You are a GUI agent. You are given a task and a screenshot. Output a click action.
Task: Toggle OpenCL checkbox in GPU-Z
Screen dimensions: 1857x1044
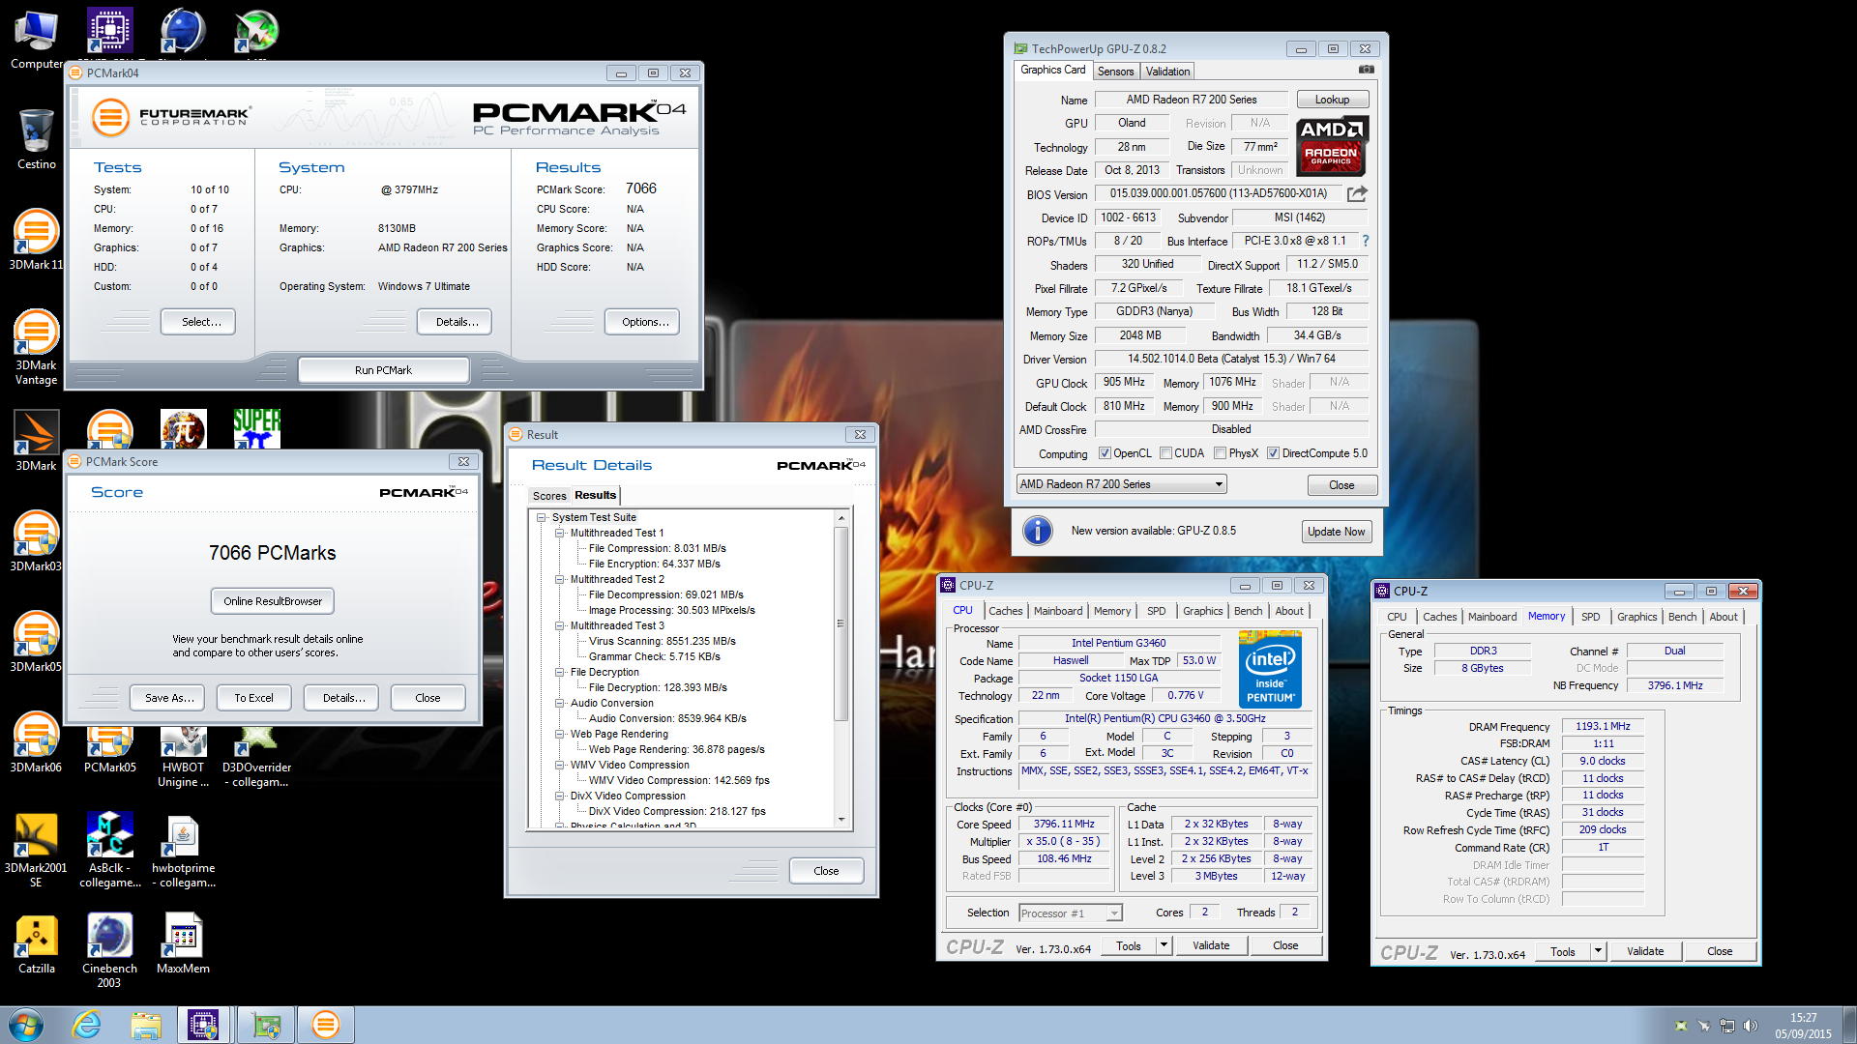(1105, 453)
